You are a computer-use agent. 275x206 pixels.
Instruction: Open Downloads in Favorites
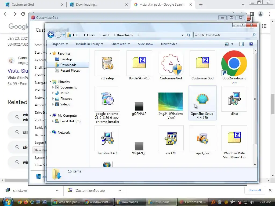pos(68,65)
